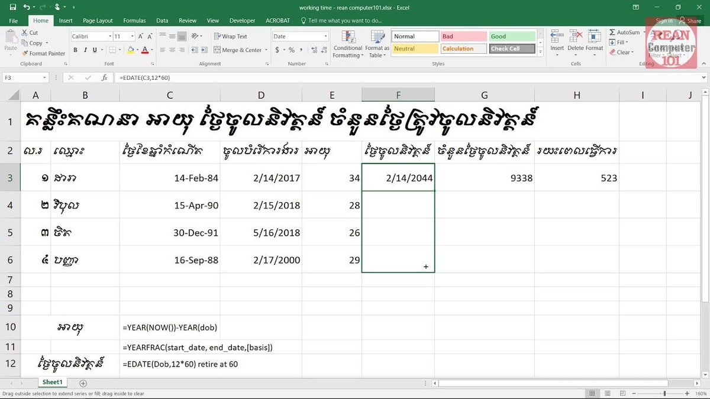This screenshot has width=710, height=399.
Task: Click the Sign in button
Action: (x=664, y=20)
